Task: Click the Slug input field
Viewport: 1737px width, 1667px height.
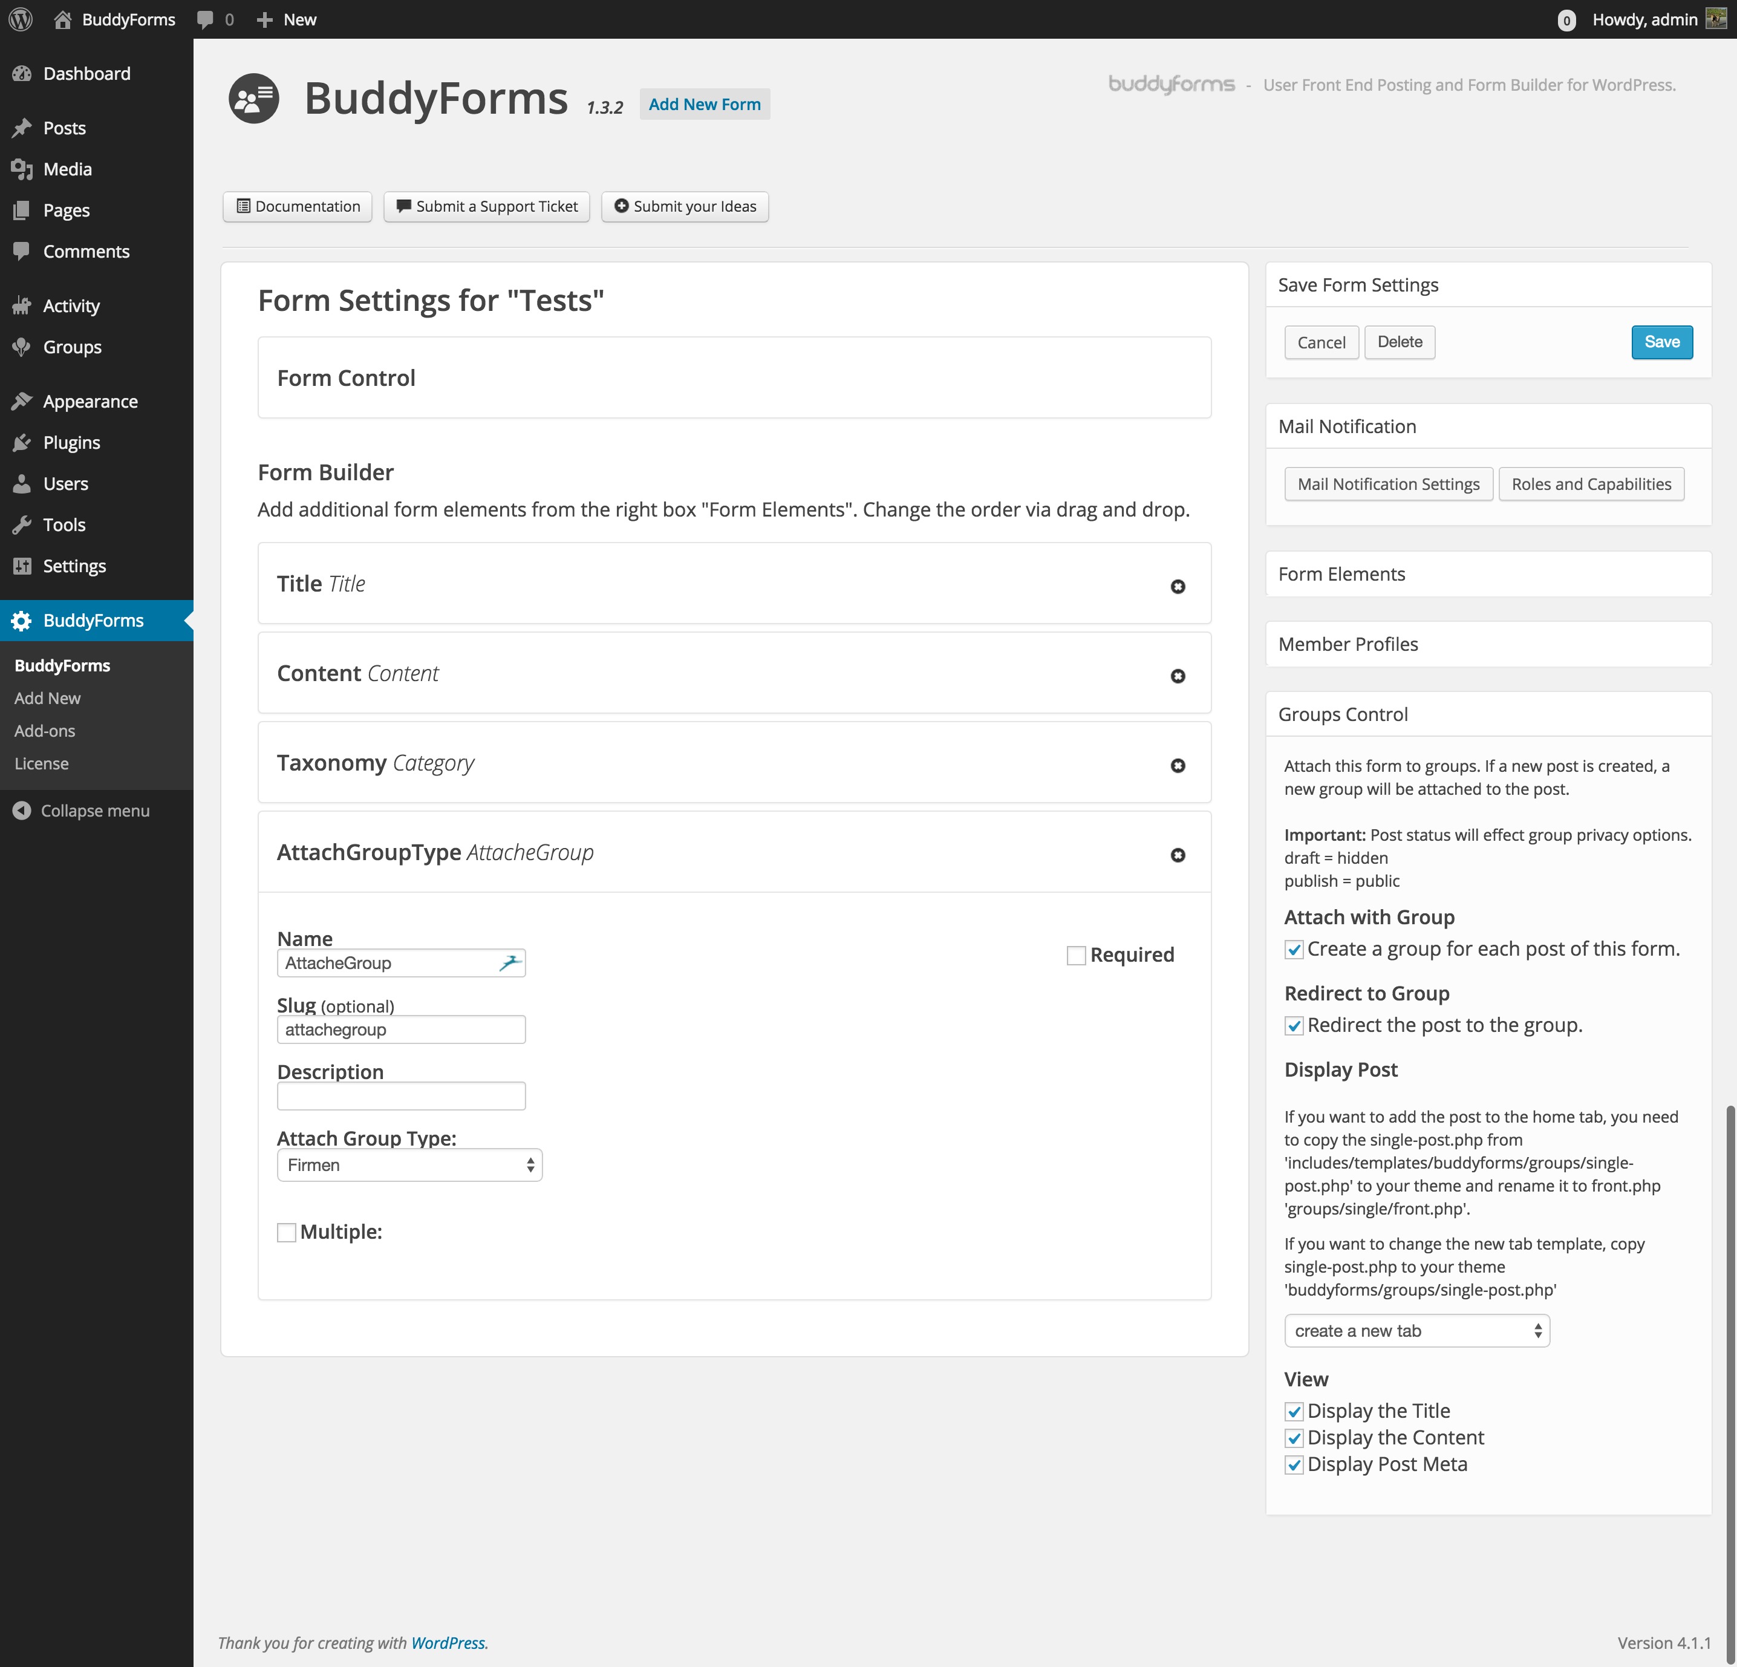Action: [x=400, y=1029]
